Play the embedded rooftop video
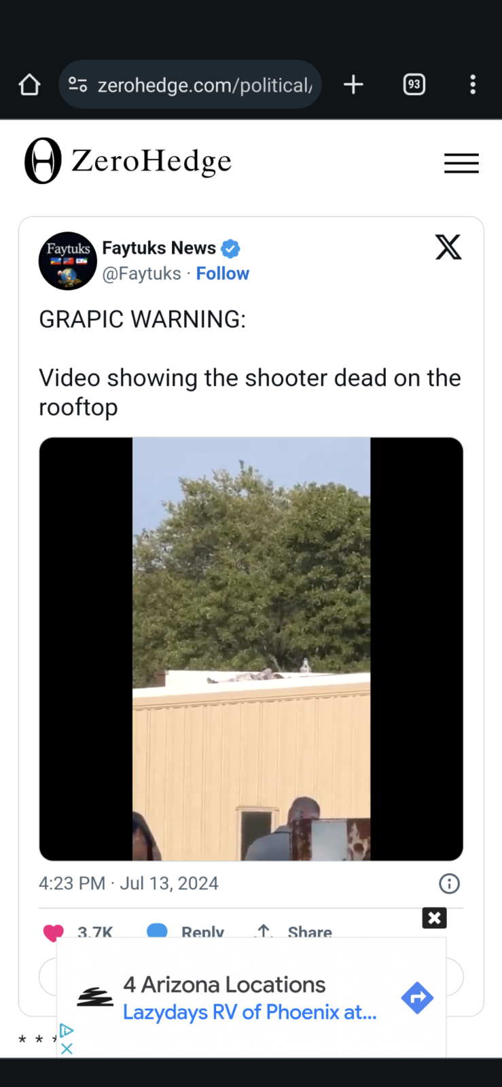 (251, 649)
